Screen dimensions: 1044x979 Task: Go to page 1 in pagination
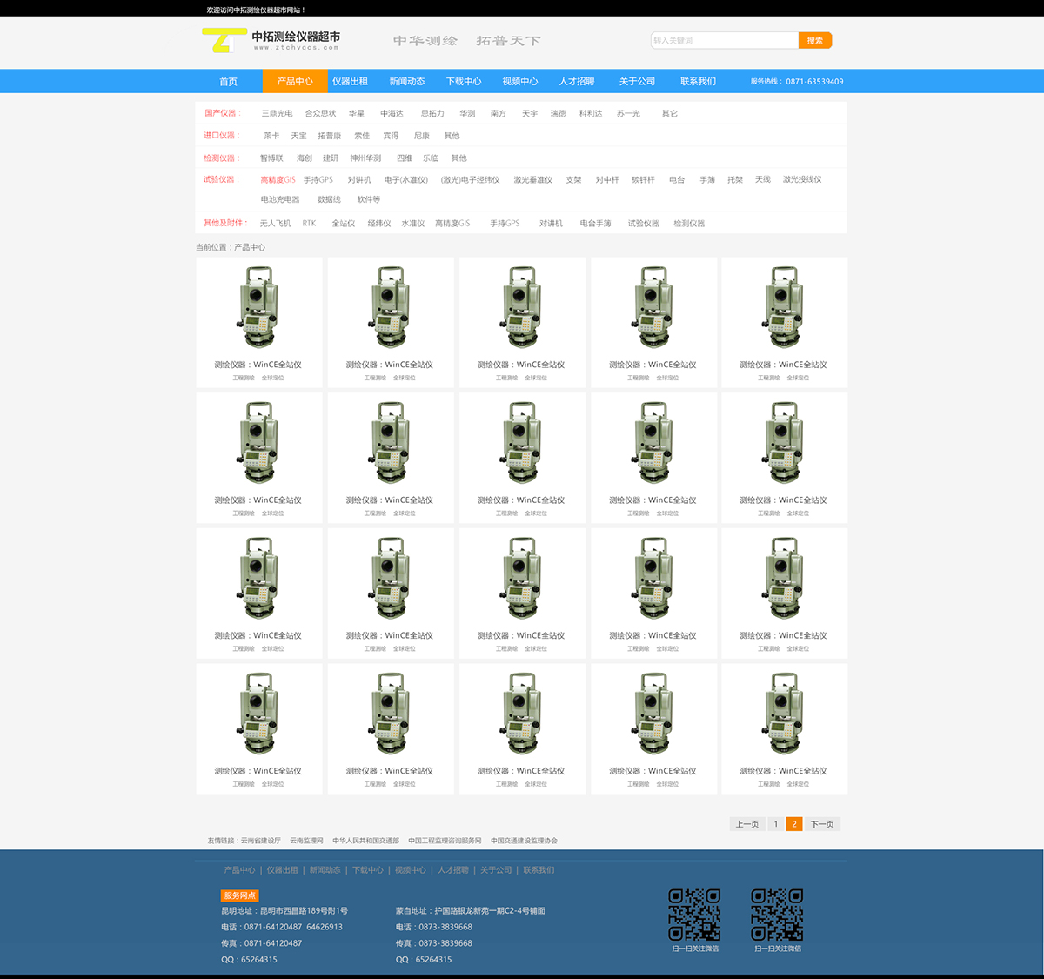(x=775, y=824)
